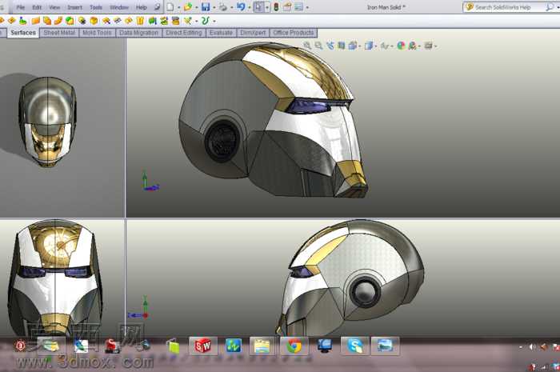Screen dimensions: 560x372
Task: Expand the Curves dropdown arrow
Action: [214, 22]
